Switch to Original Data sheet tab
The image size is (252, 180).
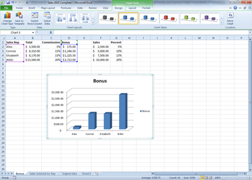[x=69, y=174]
